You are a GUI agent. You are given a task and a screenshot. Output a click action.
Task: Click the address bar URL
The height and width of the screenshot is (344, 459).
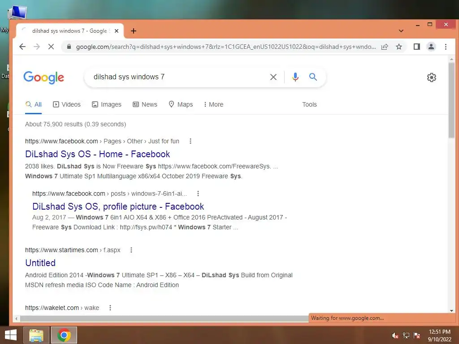point(226,47)
